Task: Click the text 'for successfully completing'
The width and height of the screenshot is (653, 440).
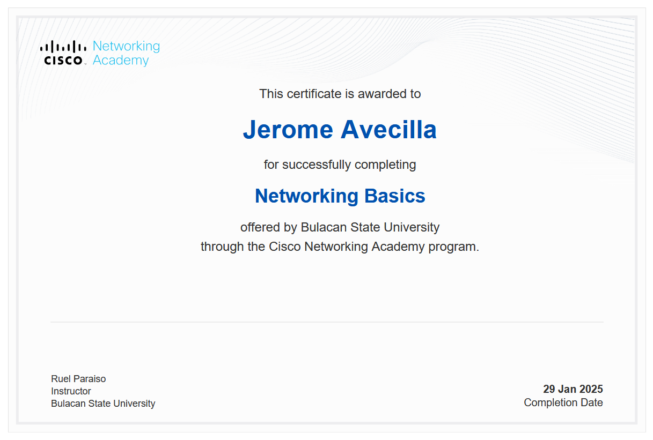Action: pyautogui.click(x=340, y=165)
